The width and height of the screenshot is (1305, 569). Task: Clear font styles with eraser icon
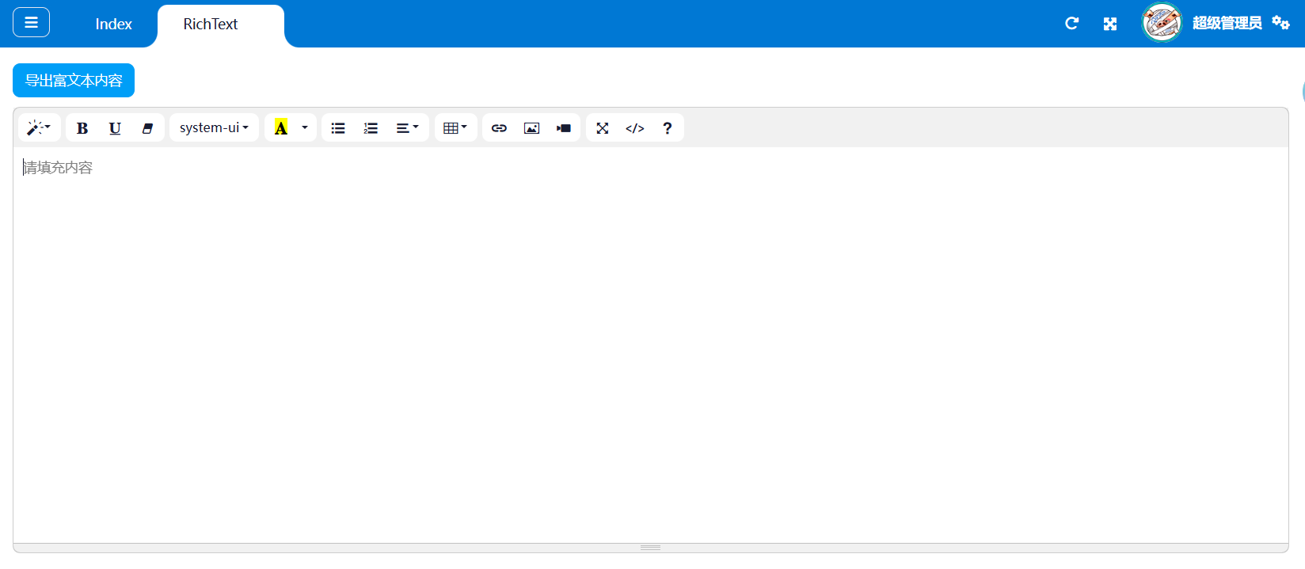tap(147, 127)
